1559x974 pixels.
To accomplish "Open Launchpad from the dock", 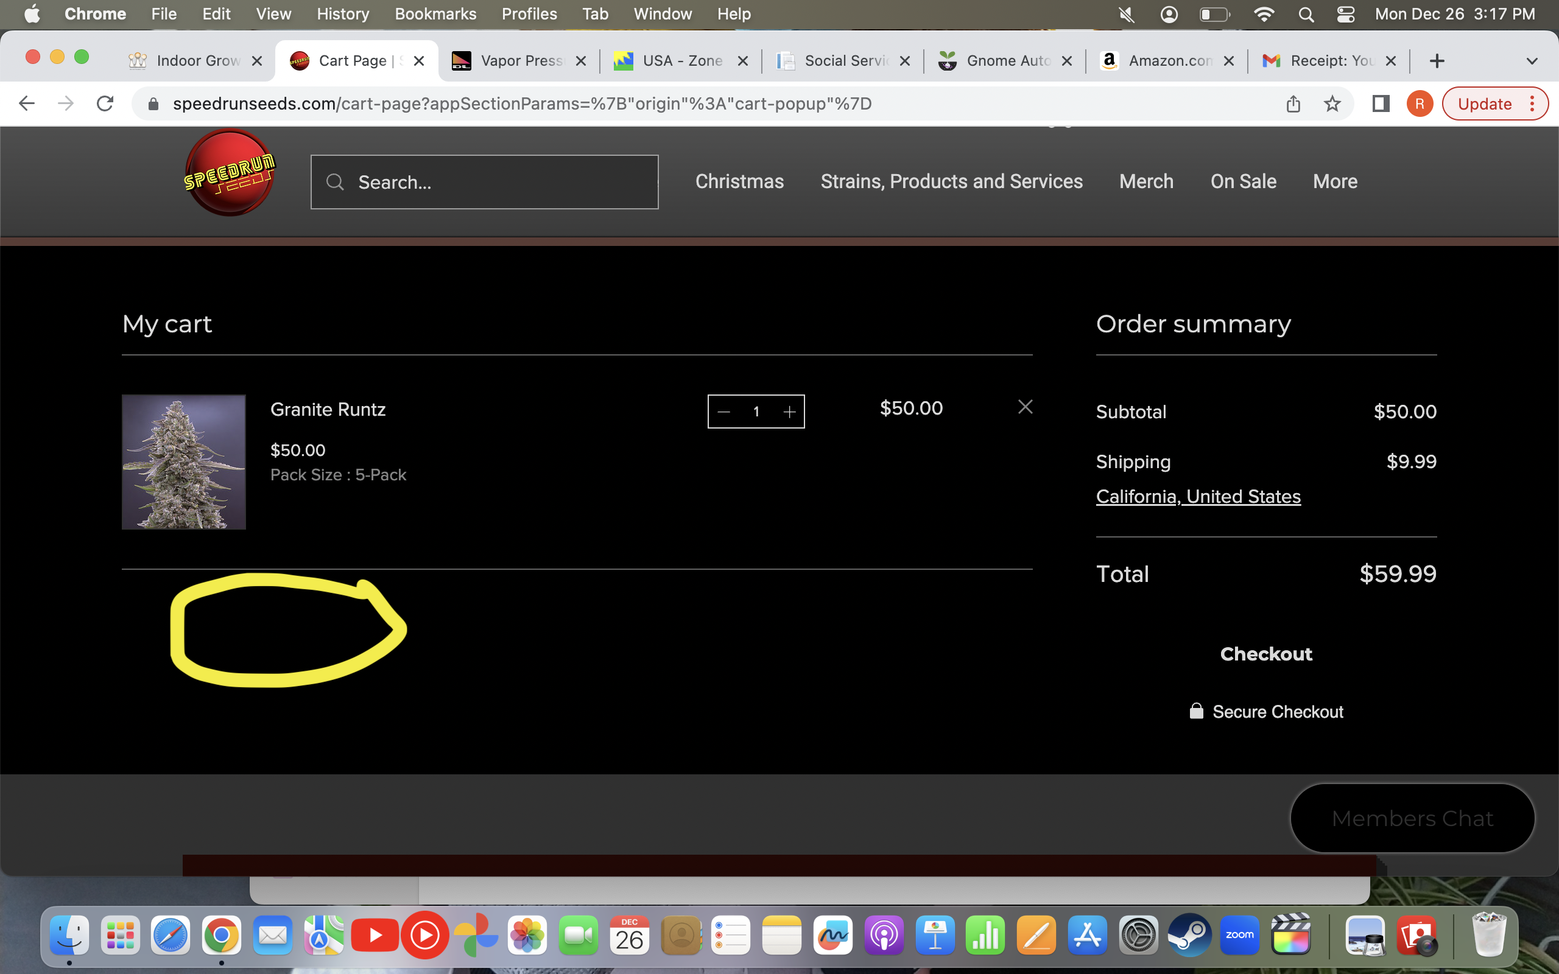I will coord(121,936).
